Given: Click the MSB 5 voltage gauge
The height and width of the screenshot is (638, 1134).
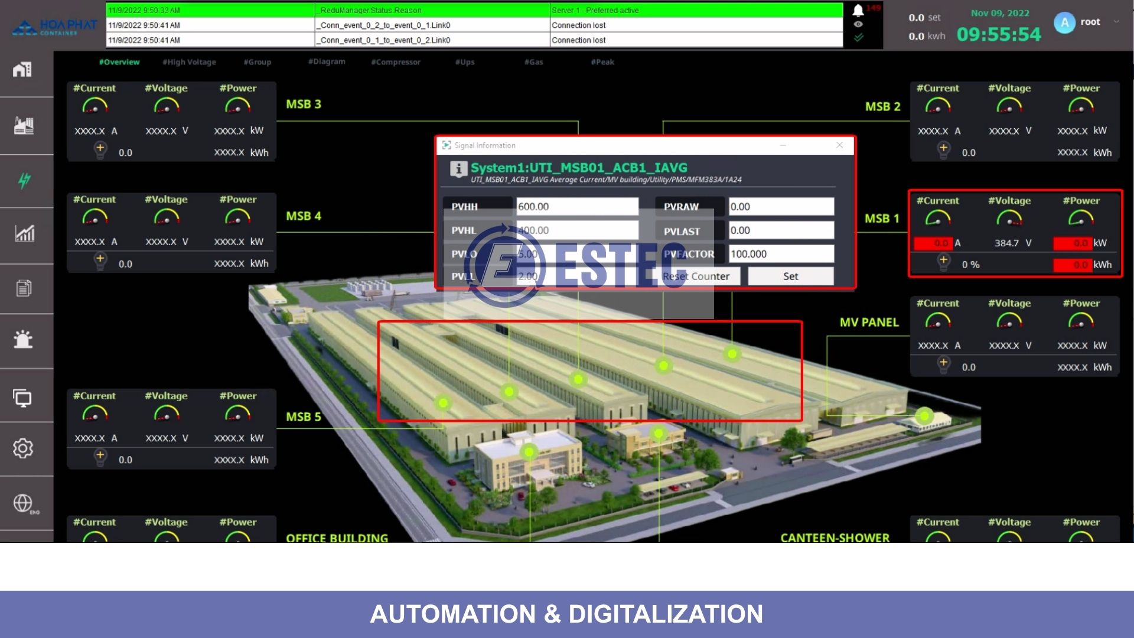Looking at the screenshot, I should (167, 414).
